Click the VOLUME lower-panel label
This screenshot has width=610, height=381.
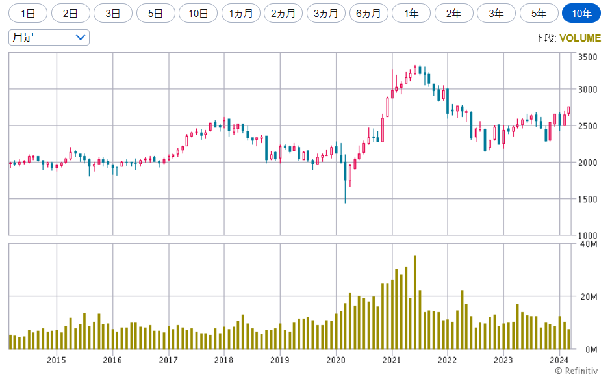579,38
